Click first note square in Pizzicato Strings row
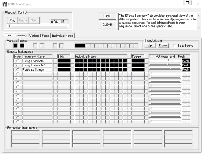This screenshot has height=154, width=202. tap(77, 69)
